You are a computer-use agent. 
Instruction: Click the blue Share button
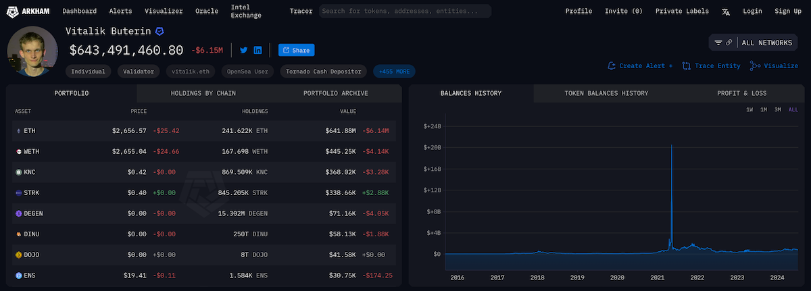click(x=296, y=50)
